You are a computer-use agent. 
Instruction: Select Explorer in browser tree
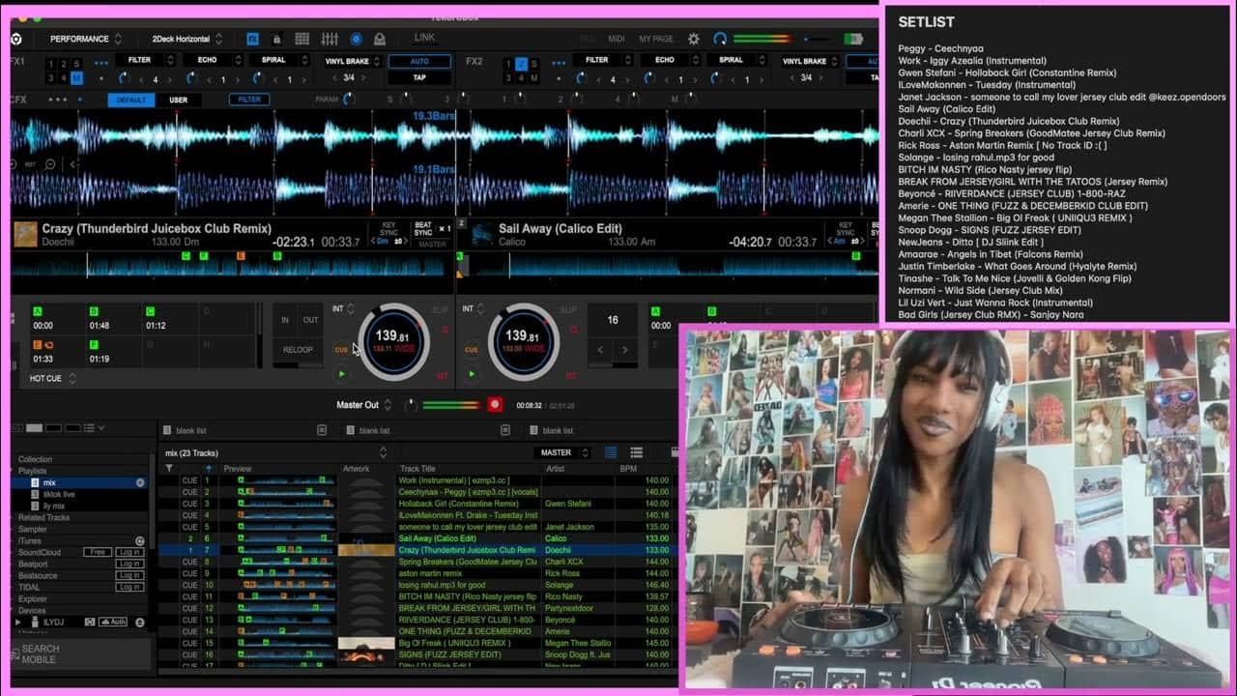point(33,599)
